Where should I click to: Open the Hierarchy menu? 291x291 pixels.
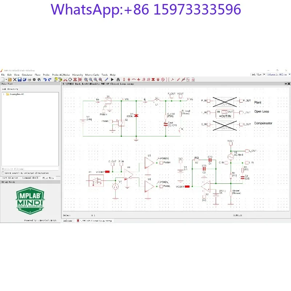click(x=77, y=75)
